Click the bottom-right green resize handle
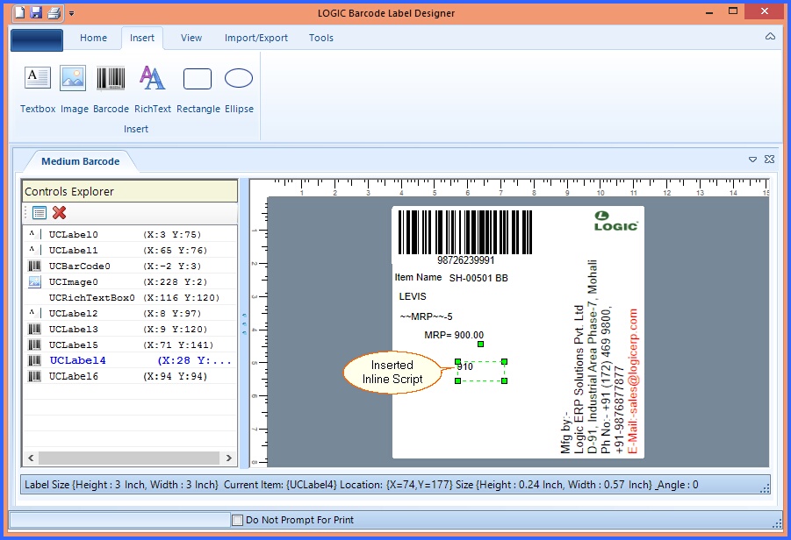This screenshot has height=540, width=791. pyautogui.click(x=505, y=380)
